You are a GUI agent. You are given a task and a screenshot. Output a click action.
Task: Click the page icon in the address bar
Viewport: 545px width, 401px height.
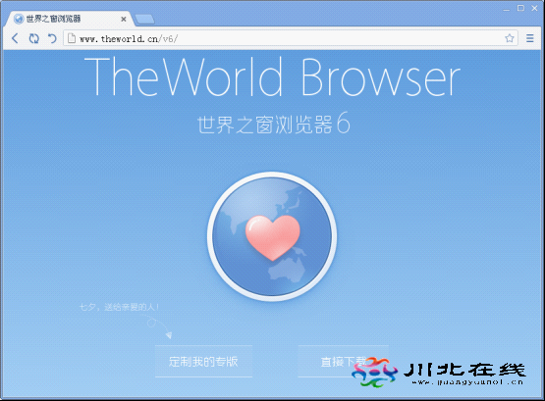point(72,38)
